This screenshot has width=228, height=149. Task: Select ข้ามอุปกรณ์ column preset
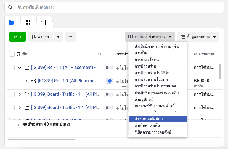click(x=158, y=99)
